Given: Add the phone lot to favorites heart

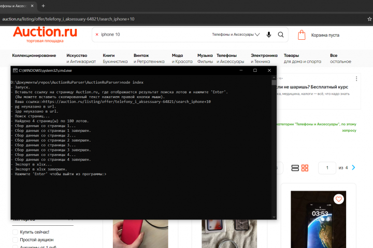Looking at the screenshot, I should click(339, 199).
